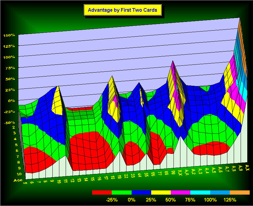Pick the yellow legend swatch

click(x=161, y=192)
